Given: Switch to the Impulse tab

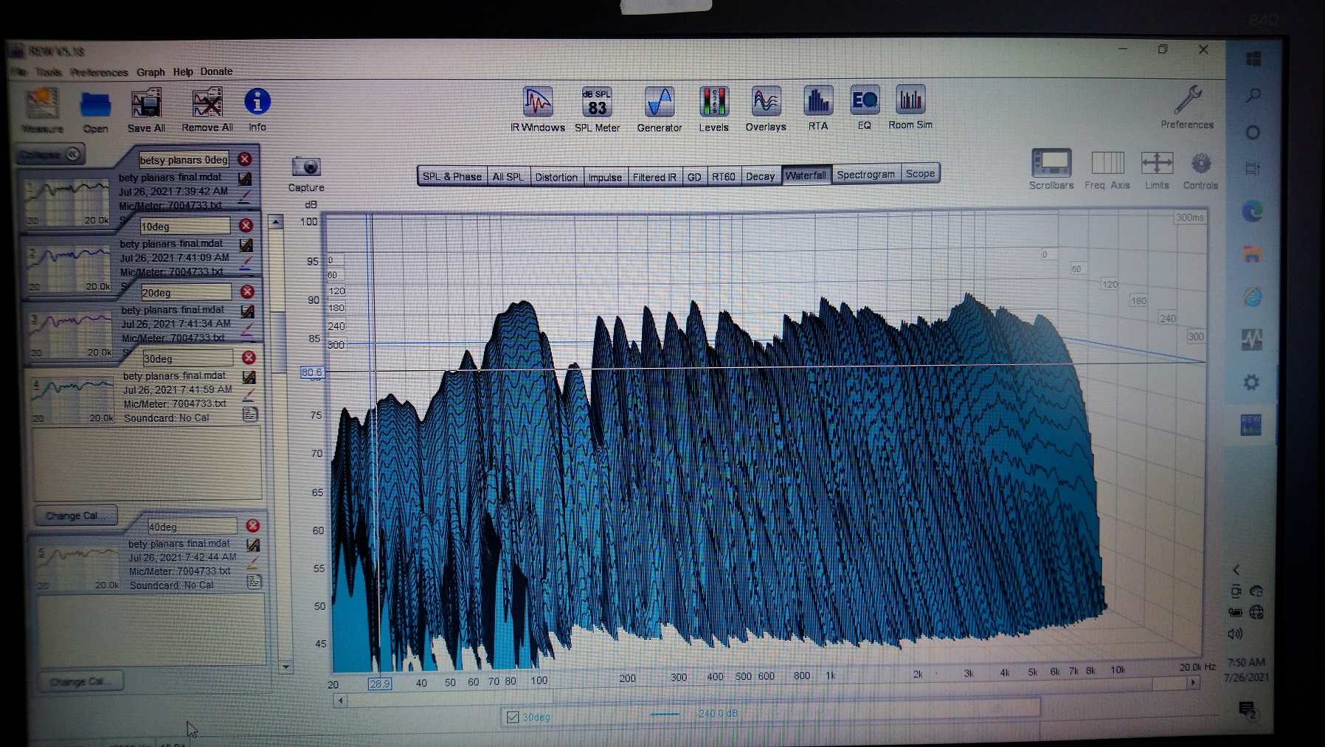Looking at the screenshot, I should [605, 177].
